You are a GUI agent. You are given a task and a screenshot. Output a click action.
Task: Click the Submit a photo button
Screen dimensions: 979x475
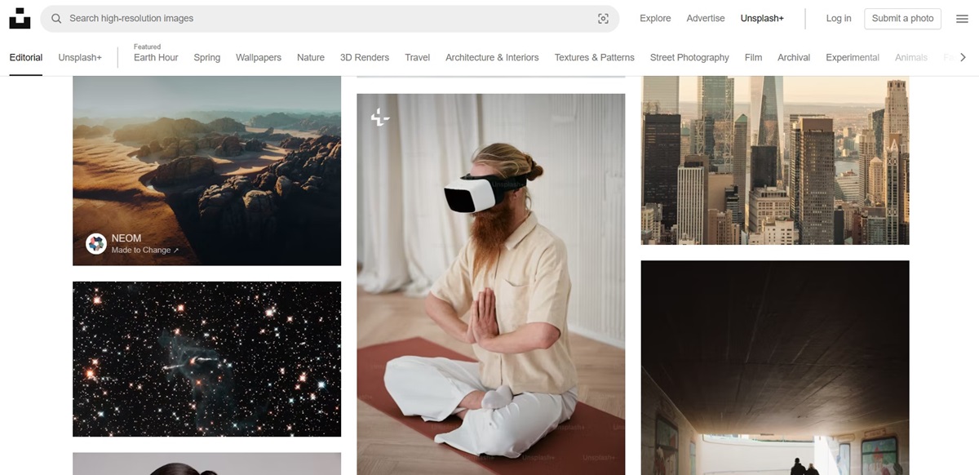click(x=902, y=19)
